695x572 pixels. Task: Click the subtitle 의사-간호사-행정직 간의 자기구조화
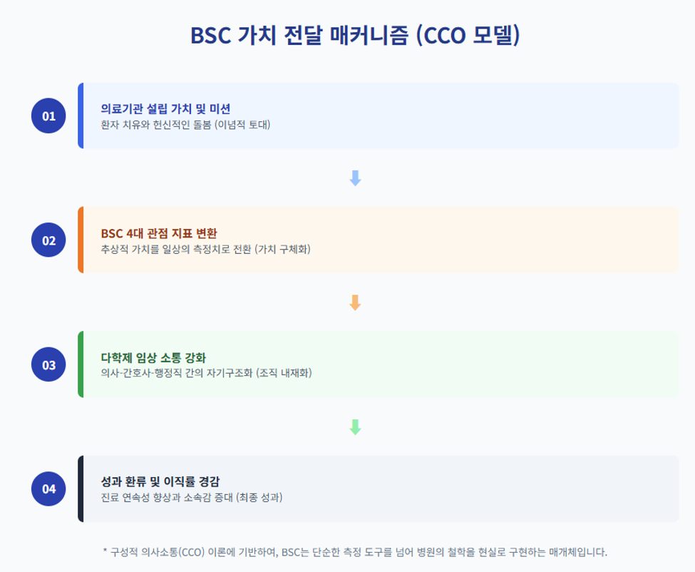(x=176, y=373)
